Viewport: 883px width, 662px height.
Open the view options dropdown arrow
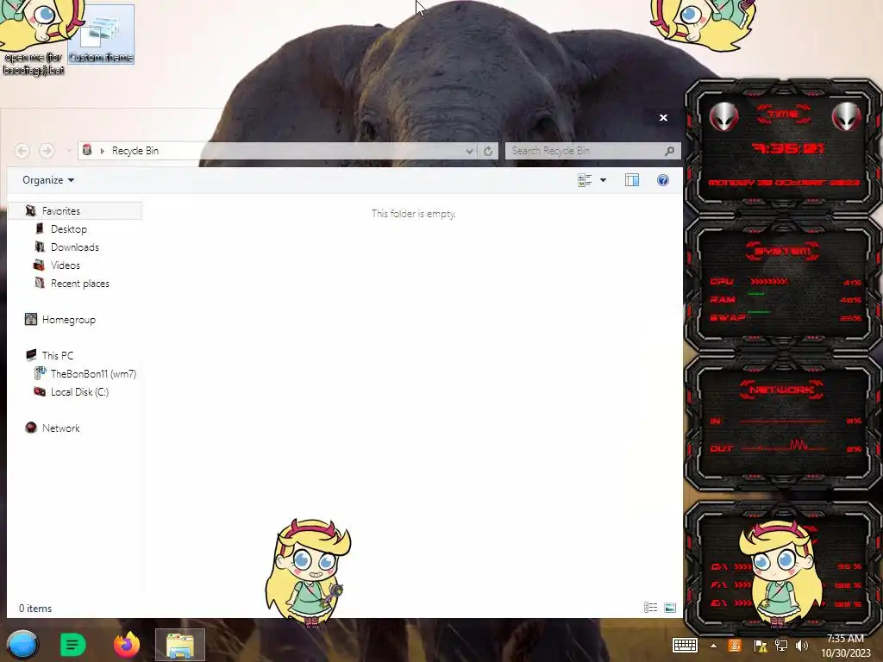point(603,180)
